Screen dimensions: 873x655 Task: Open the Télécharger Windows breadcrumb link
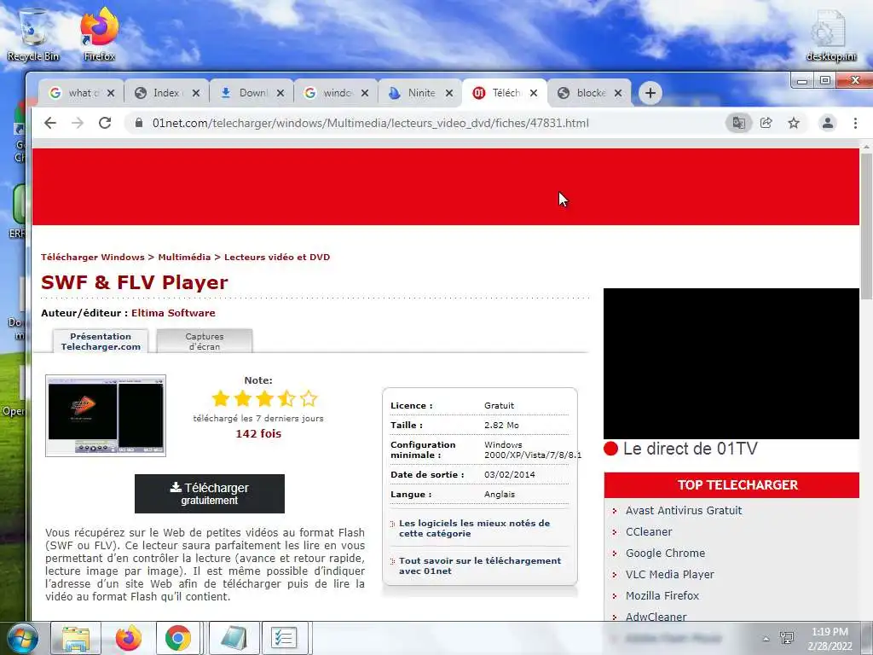[x=92, y=258]
